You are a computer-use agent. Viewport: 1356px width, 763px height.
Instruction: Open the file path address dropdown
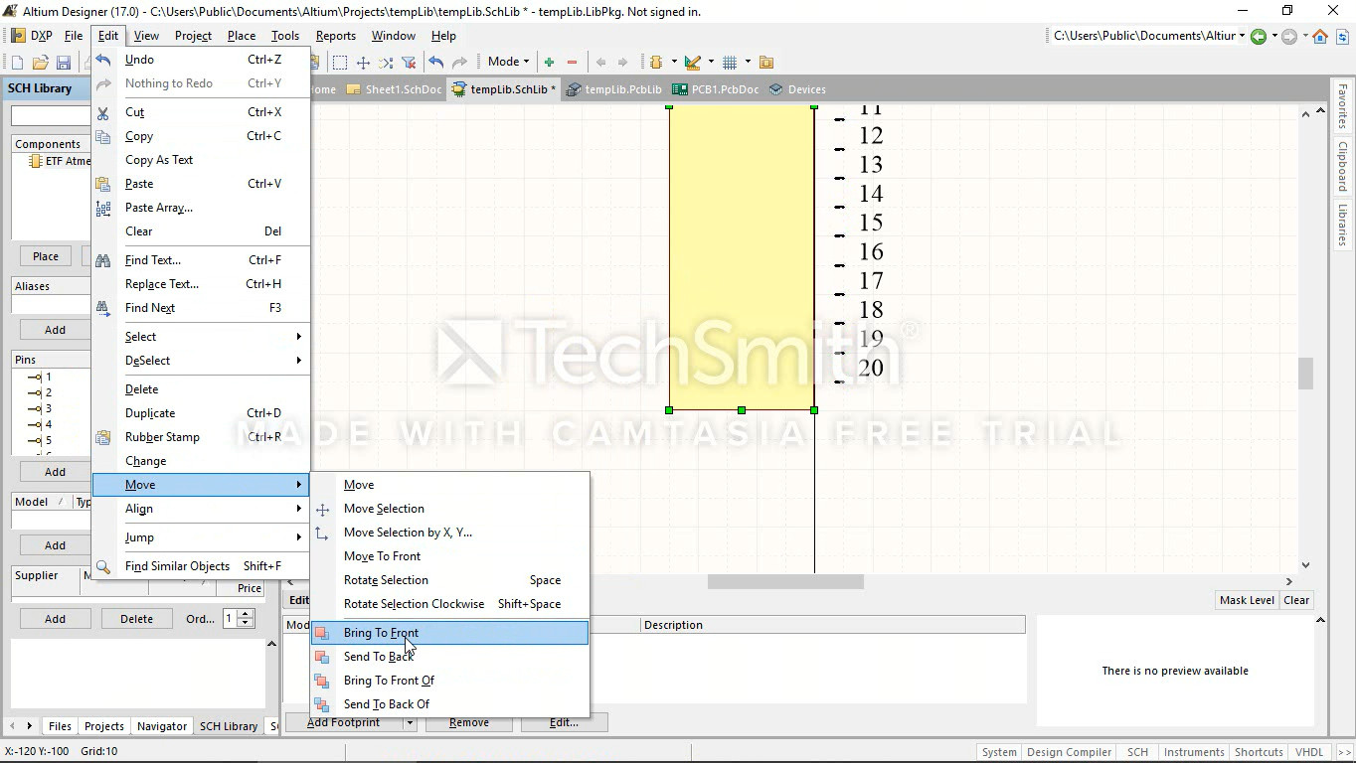coord(1242,36)
